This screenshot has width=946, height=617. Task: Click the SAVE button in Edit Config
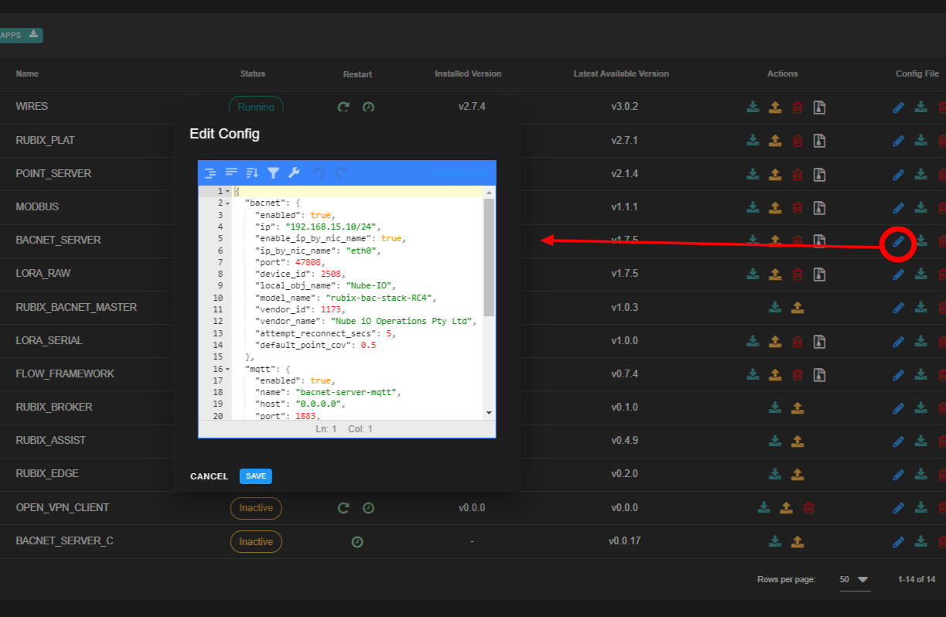[x=256, y=476]
